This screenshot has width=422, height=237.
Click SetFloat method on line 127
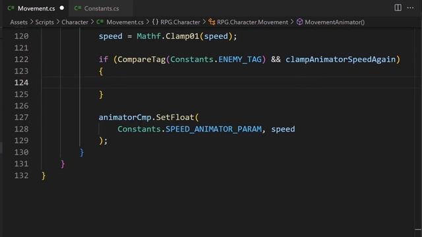(175, 117)
